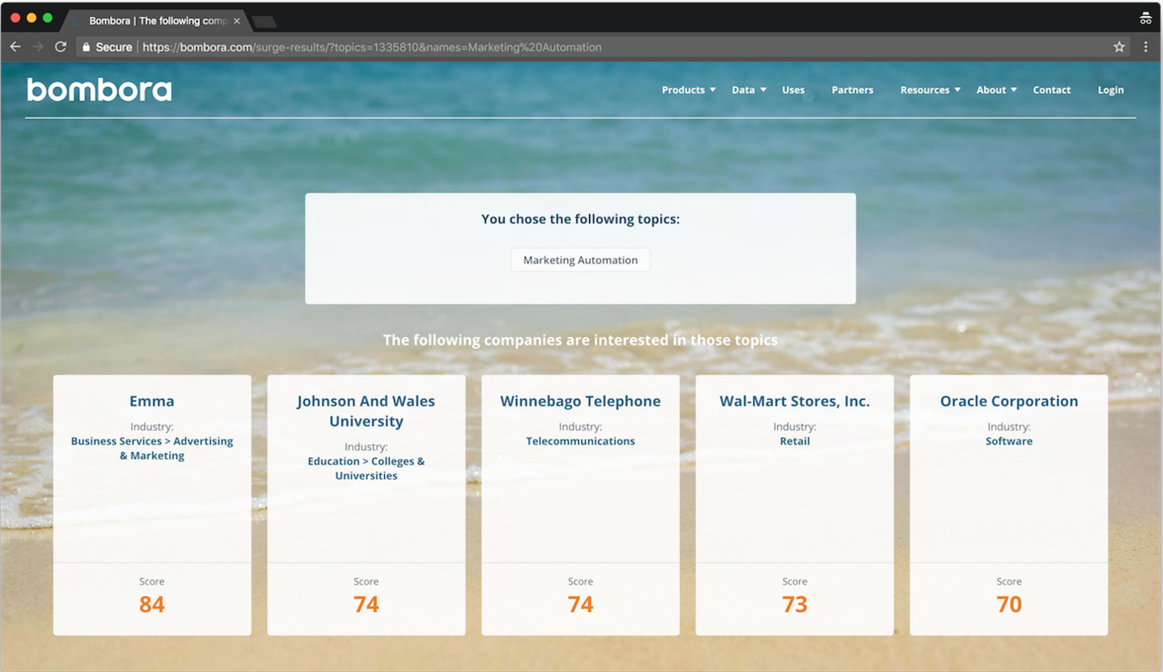
Task: Click the icon at the top-right of the window
Action: [x=1145, y=17]
